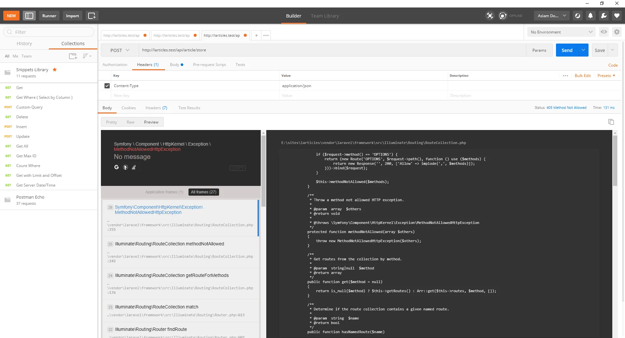Open the notifications bell
Screen dimensions: 625x338
pos(590,16)
